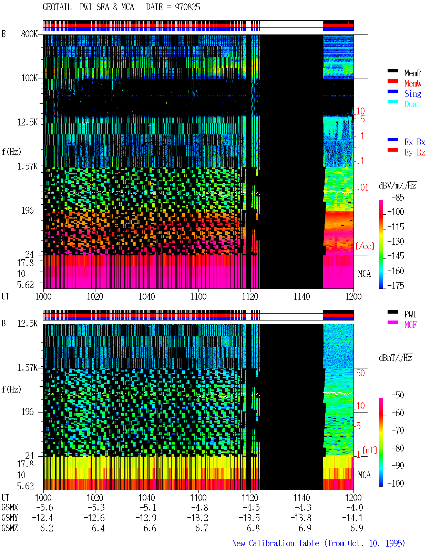Select the "Sing" legend label
This screenshot has height=549, width=441.
[x=413, y=94]
